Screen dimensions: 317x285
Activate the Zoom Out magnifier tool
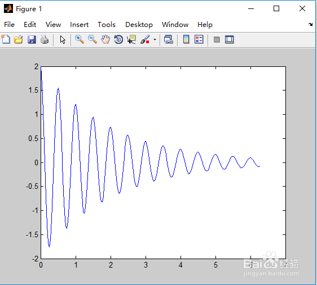pyautogui.click(x=93, y=39)
